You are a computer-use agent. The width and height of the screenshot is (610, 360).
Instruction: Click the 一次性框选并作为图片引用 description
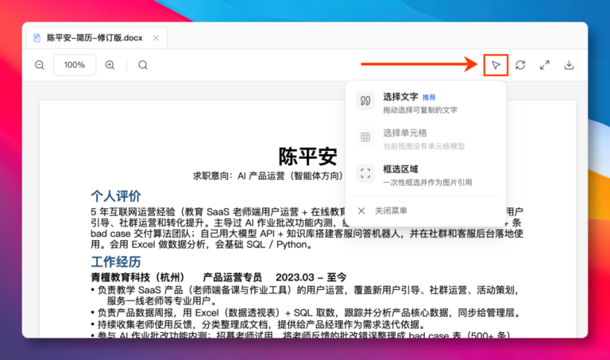[427, 183]
